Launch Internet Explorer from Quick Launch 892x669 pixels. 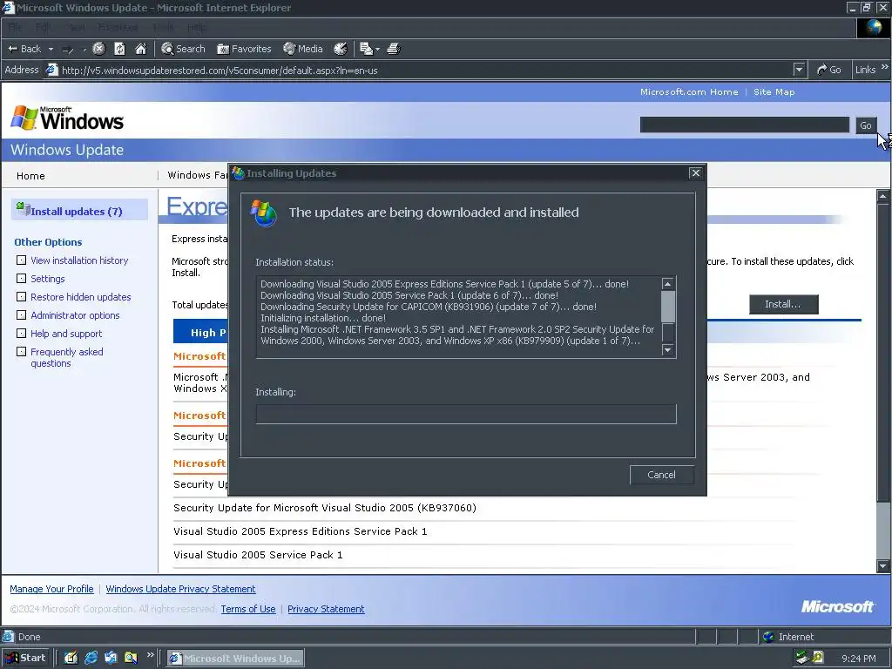pos(91,659)
